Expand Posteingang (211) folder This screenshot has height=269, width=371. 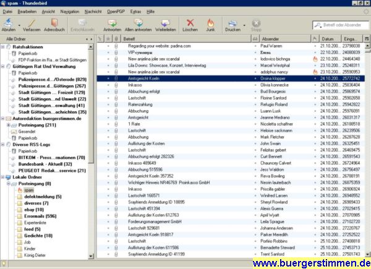tap(9, 125)
